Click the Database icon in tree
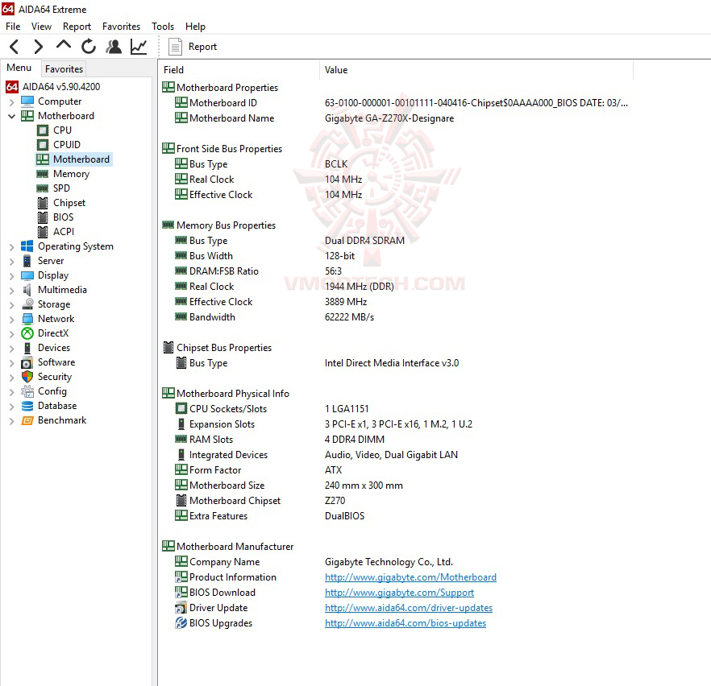This screenshot has height=686, width=711. click(x=27, y=406)
